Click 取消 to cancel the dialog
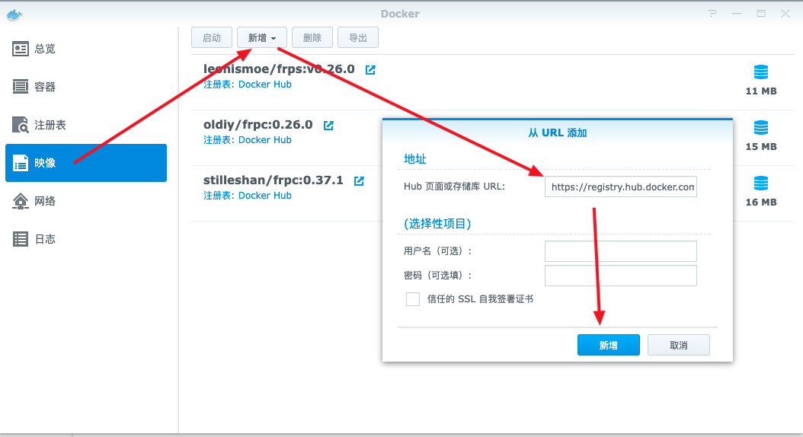This screenshot has height=437, width=803. 678,345
